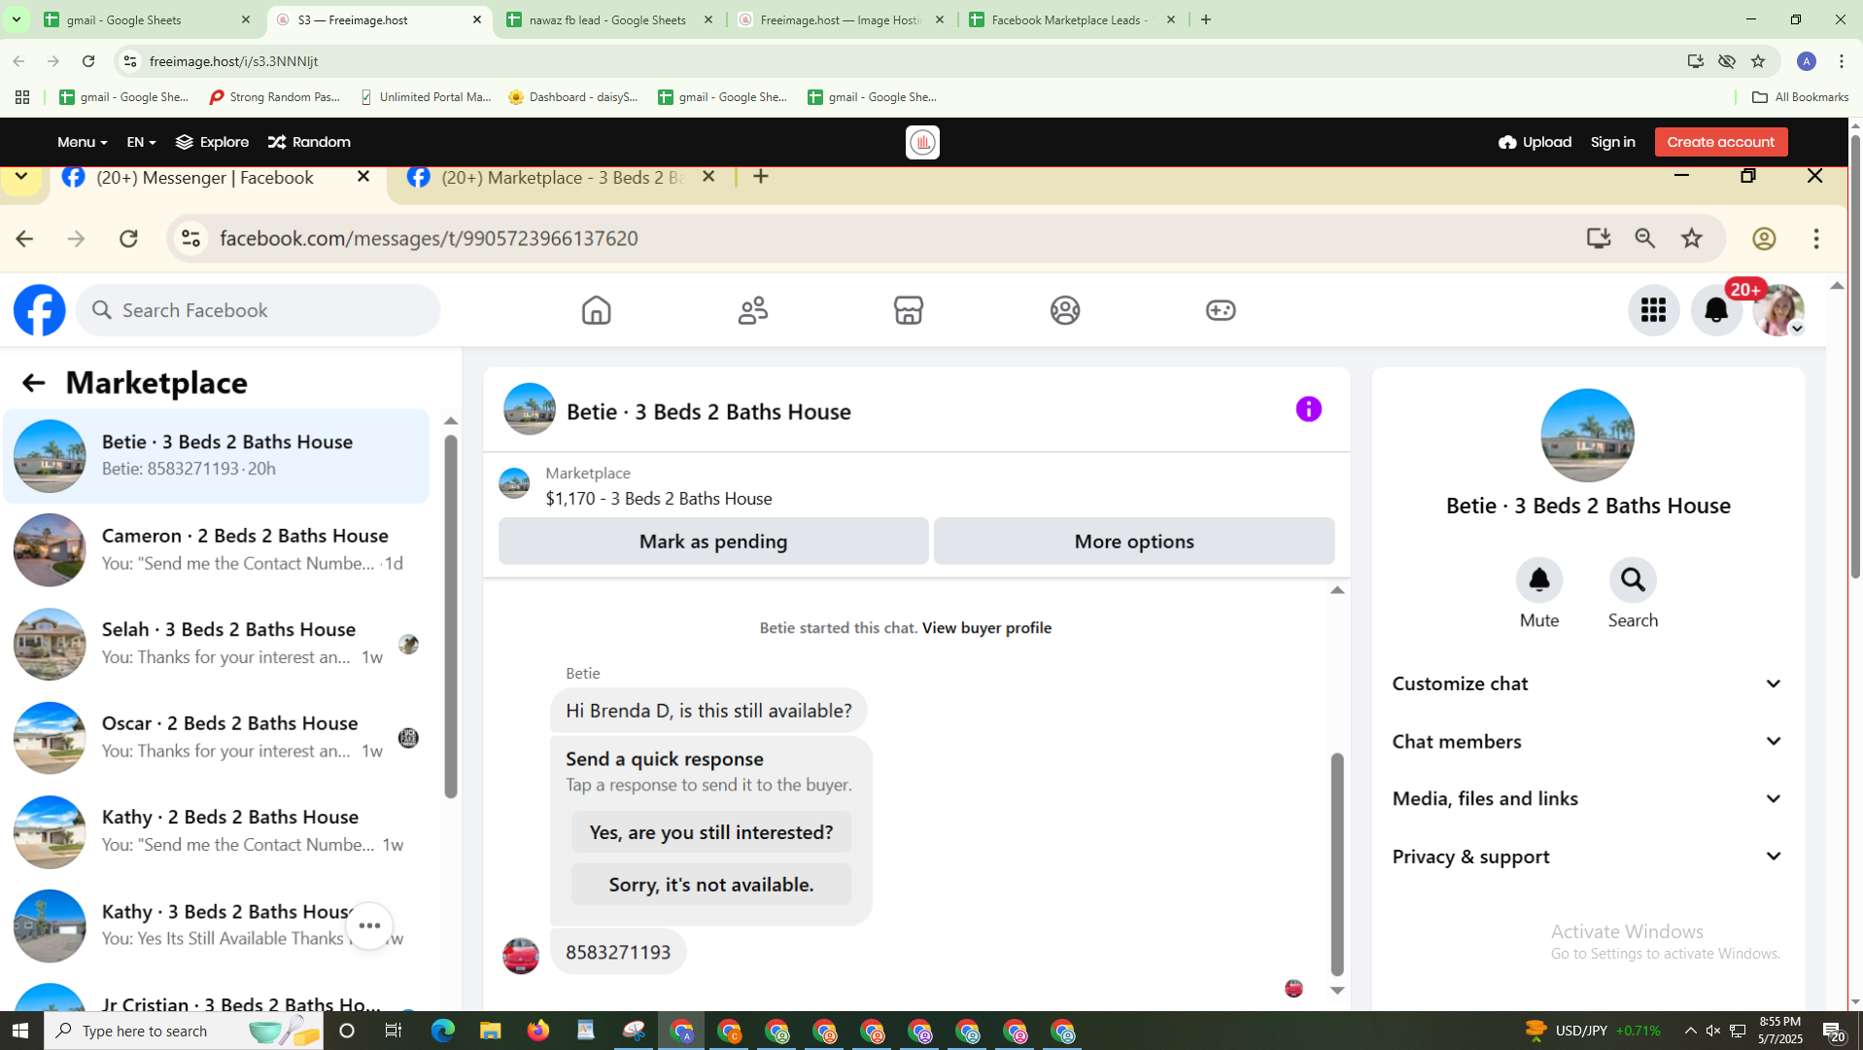Expand the Privacy & support section

point(1588,857)
